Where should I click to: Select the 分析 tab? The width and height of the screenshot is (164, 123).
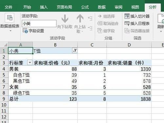pyautogui.click(x=153, y=7)
